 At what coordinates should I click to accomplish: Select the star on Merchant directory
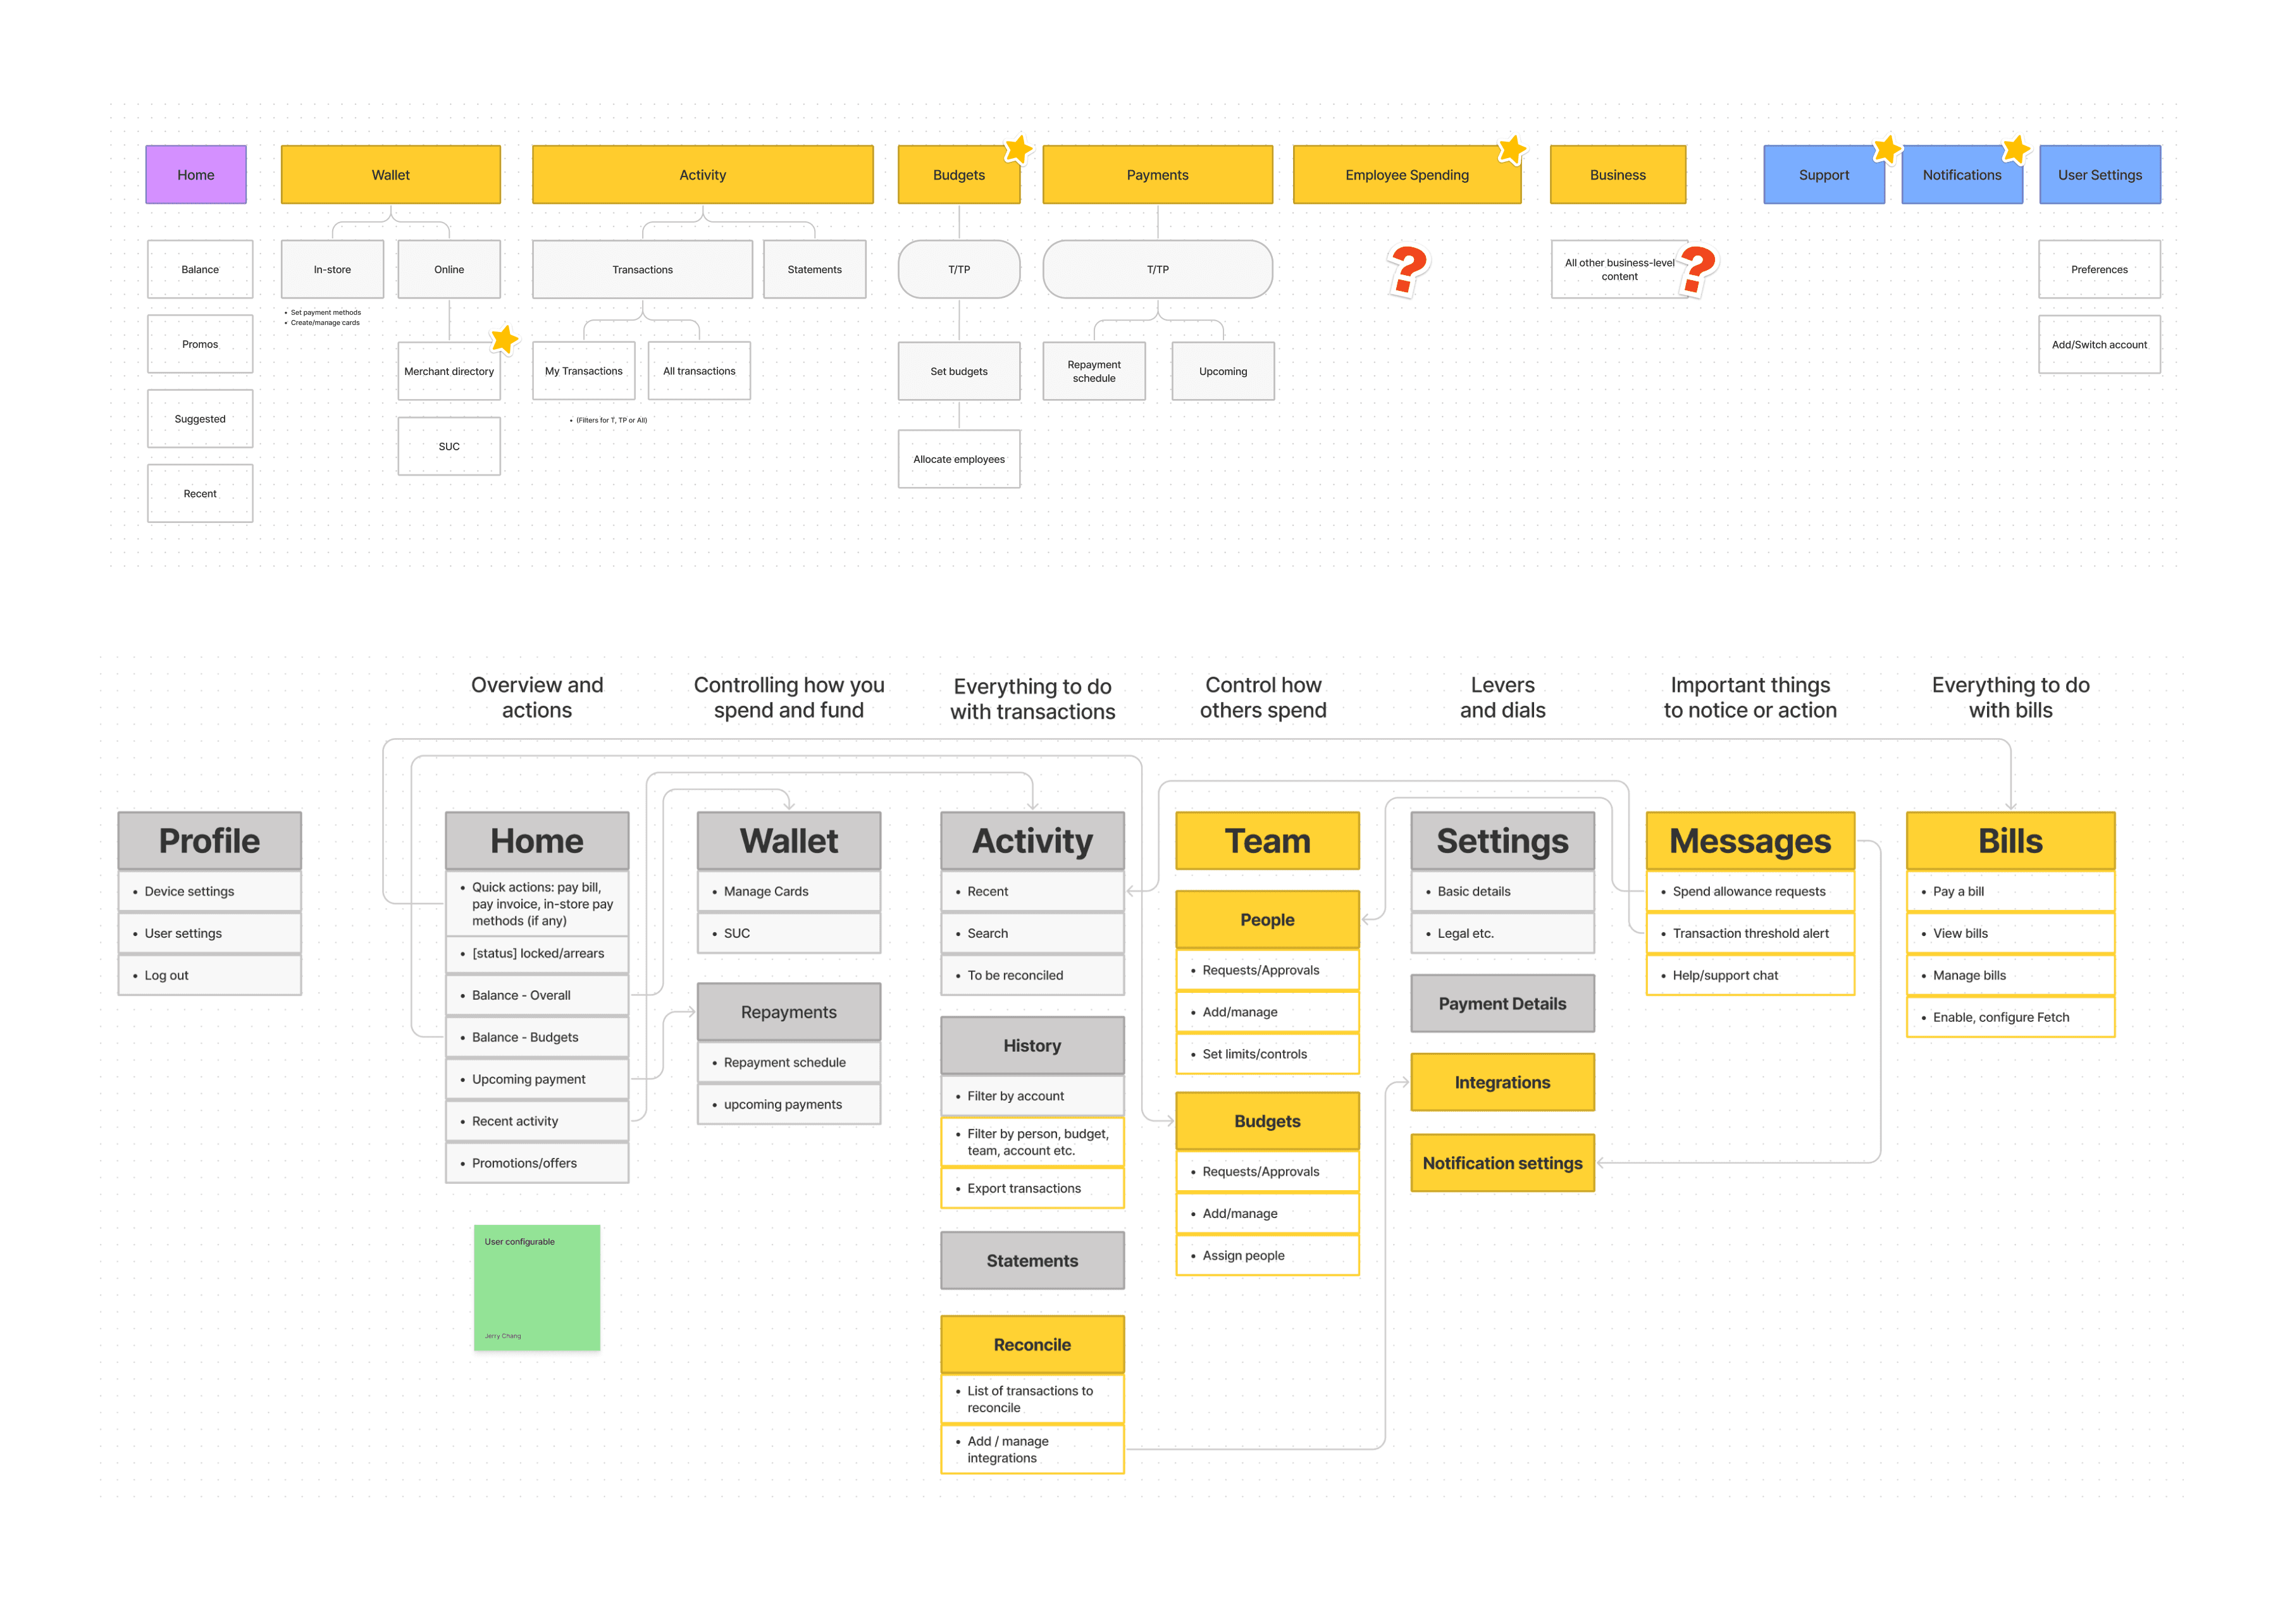pos(504,340)
